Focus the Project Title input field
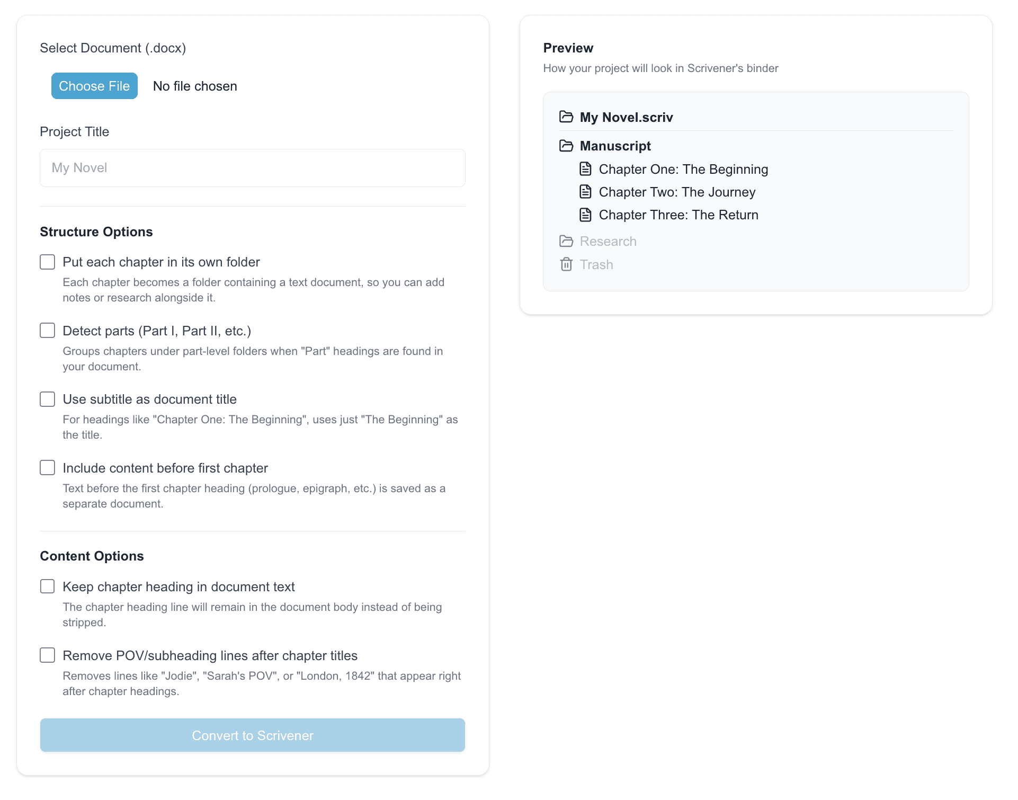Screen dimensions: 1018x800 [252, 168]
